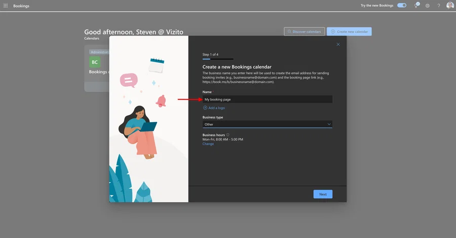
Task: Open the help question mark icon
Action: pos(439,6)
